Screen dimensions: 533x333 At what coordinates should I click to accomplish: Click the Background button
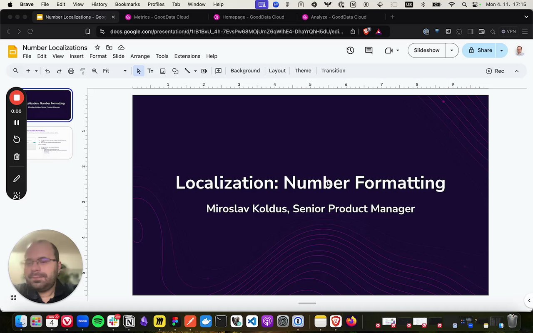[x=245, y=71]
